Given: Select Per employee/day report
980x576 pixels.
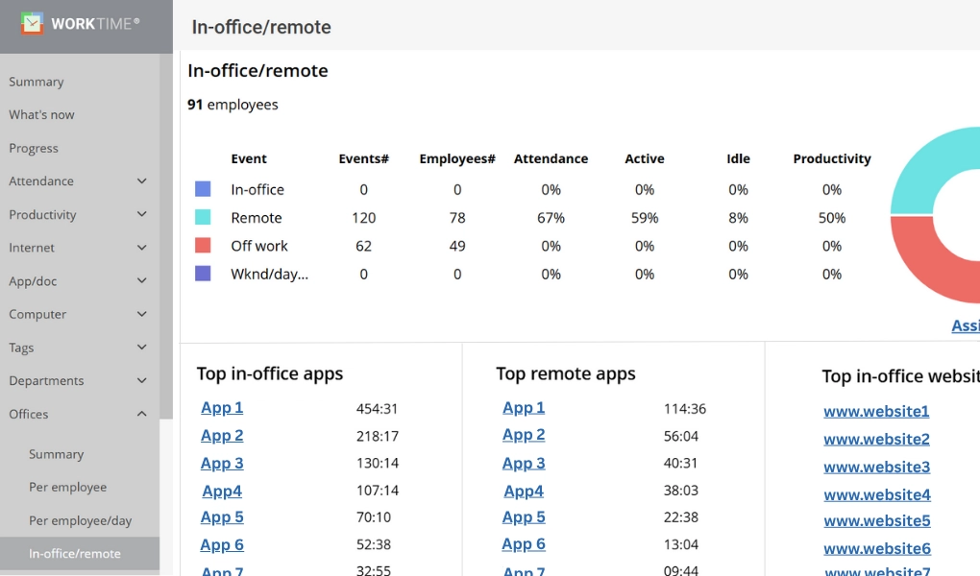Looking at the screenshot, I should coord(80,520).
